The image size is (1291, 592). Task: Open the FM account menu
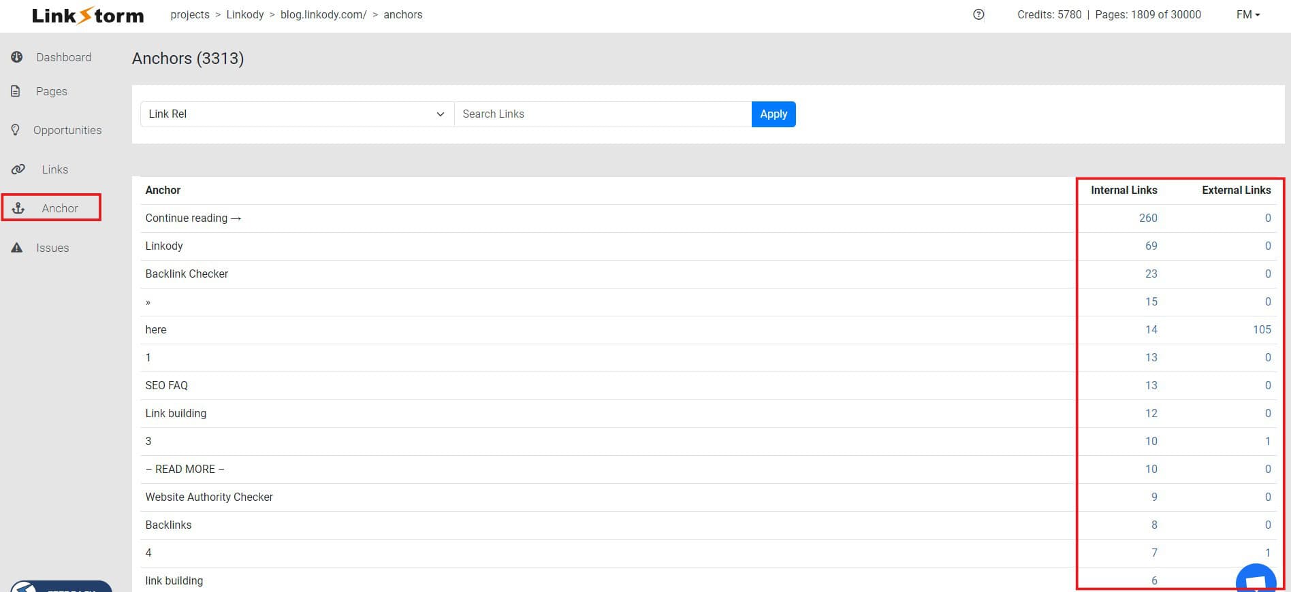1247,14
